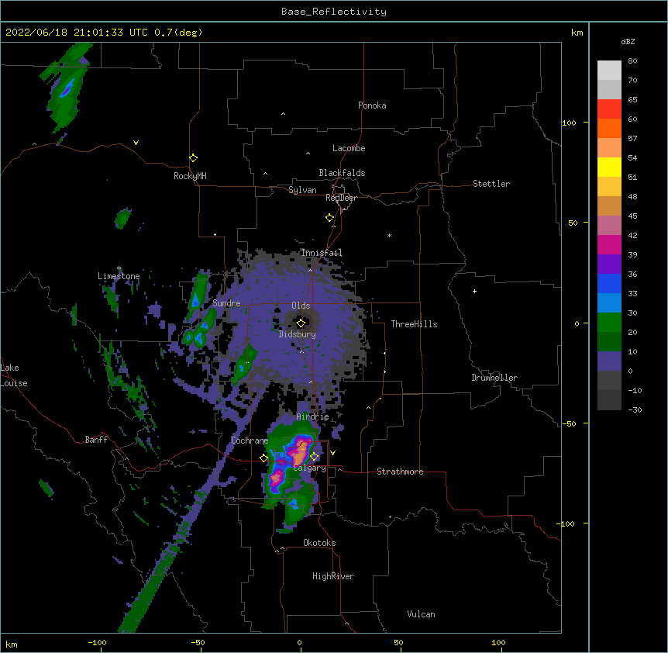Click the yellow V marker north of Strathmore

tap(332, 453)
